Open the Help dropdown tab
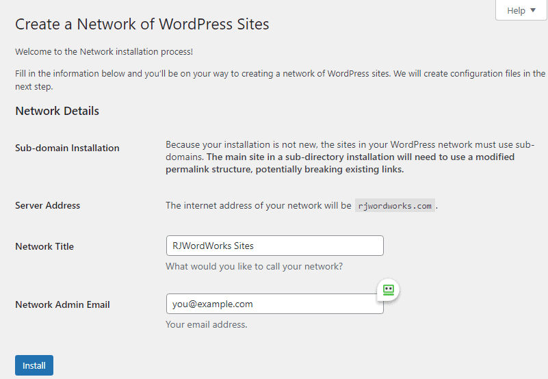548x379 pixels. click(521, 10)
